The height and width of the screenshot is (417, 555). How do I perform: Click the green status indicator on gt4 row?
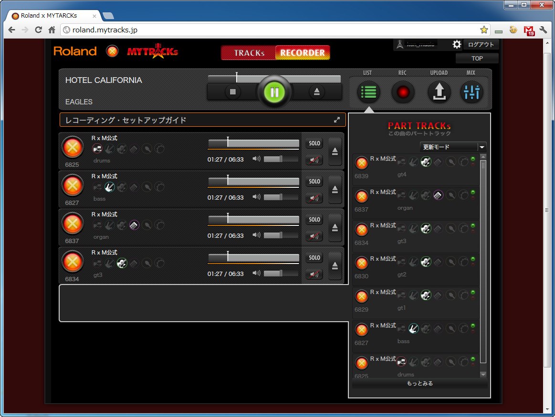point(473,159)
